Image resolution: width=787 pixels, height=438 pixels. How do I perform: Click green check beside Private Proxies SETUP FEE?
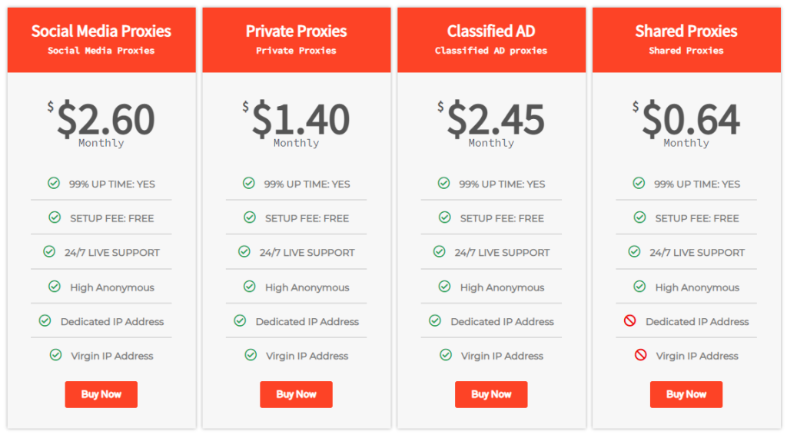click(250, 217)
